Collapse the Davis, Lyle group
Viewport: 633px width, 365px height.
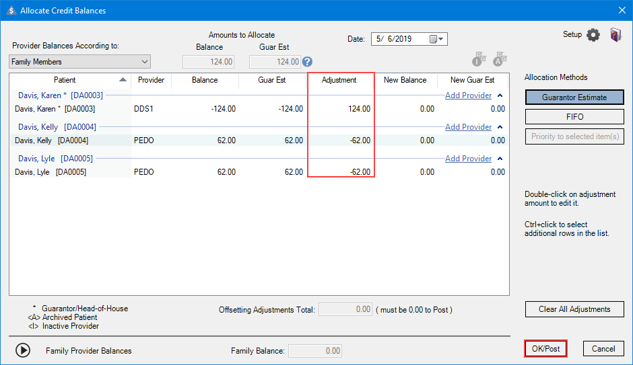(500, 159)
